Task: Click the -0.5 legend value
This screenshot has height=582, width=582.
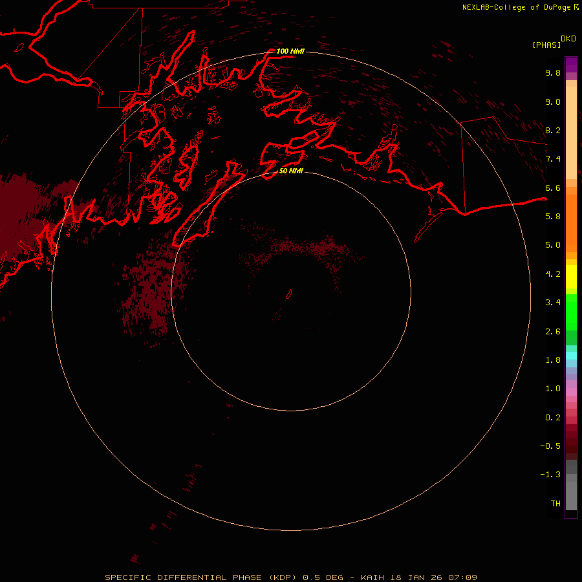Action: tap(550, 446)
